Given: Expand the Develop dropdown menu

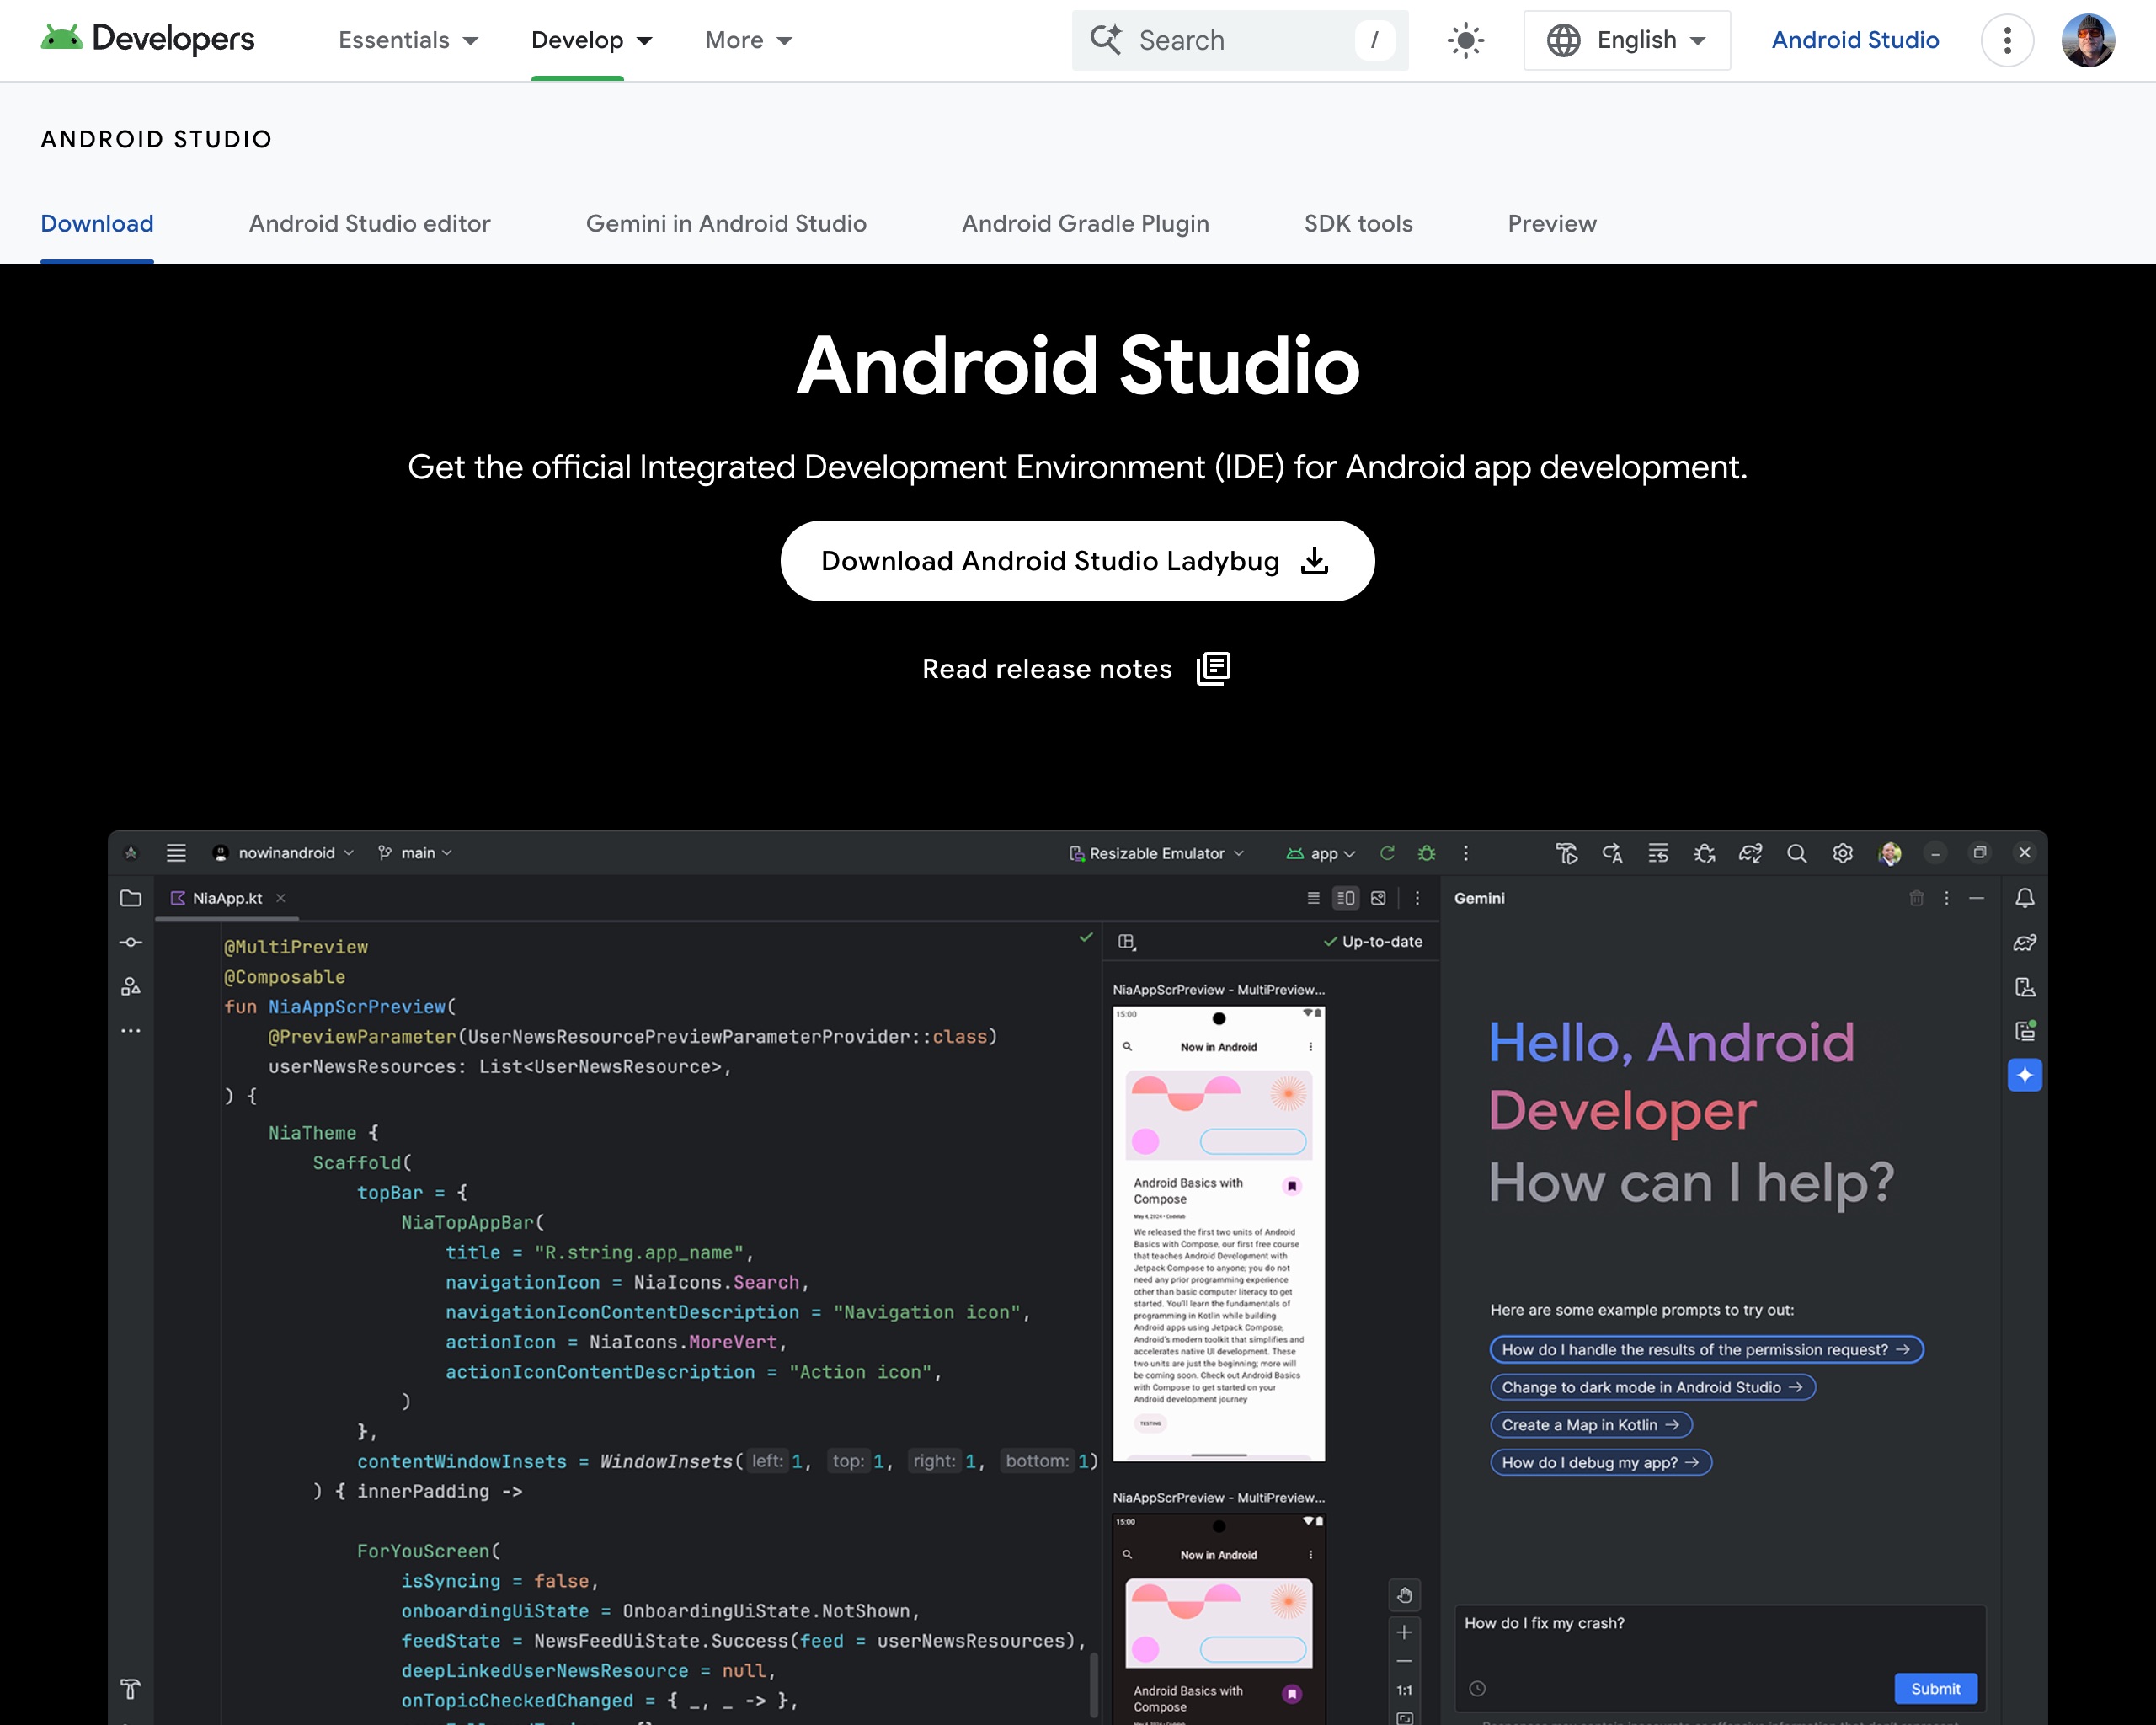Looking at the screenshot, I should pos(591,40).
